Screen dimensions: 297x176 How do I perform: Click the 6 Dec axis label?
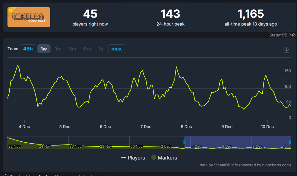click(105, 126)
